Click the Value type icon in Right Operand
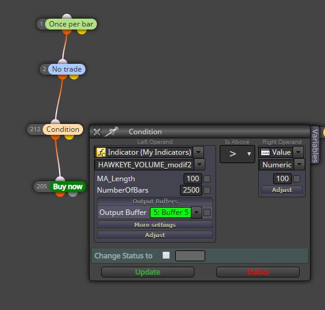 (x=265, y=152)
